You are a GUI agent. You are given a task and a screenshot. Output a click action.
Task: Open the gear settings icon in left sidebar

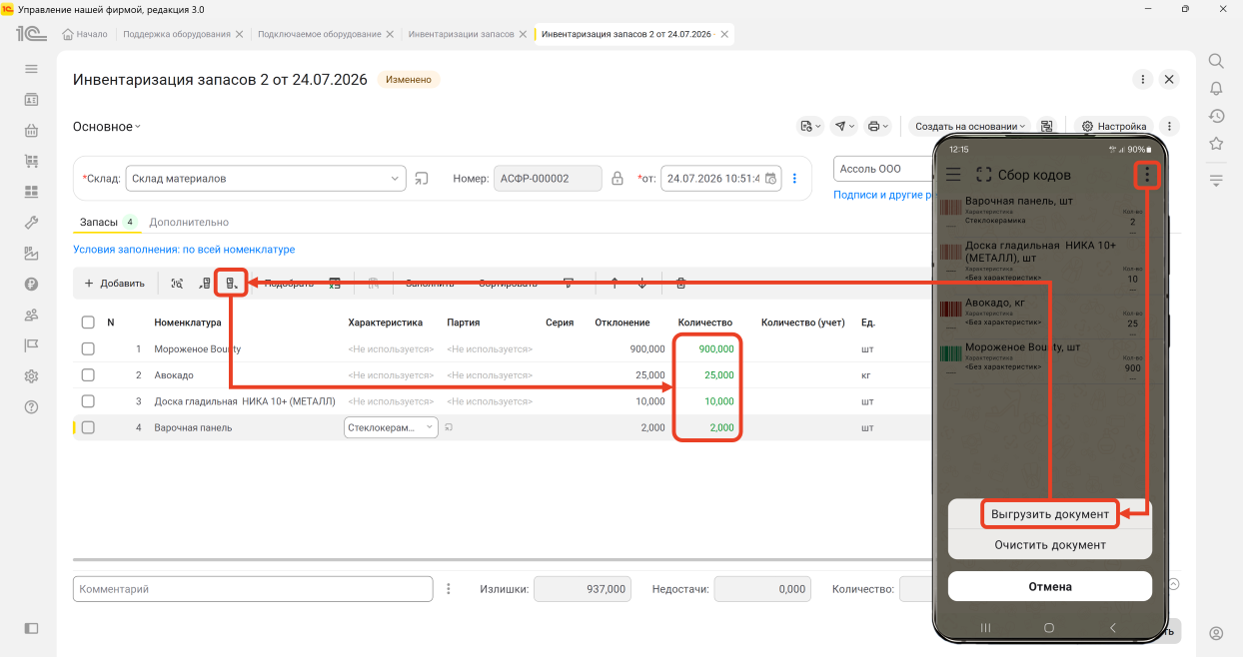tap(31, 376)
